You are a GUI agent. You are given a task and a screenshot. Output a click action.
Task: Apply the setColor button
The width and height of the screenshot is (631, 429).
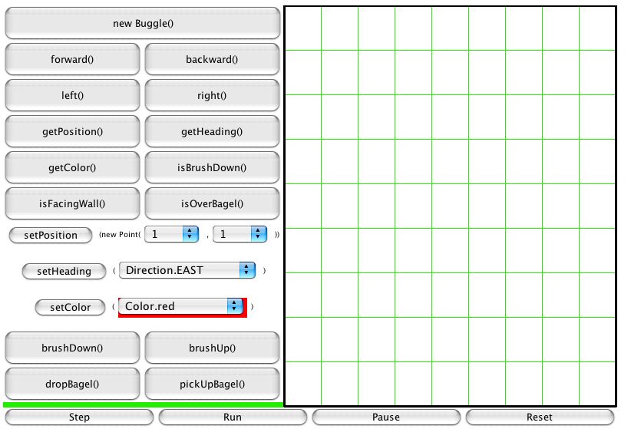(x=70, y=307)
